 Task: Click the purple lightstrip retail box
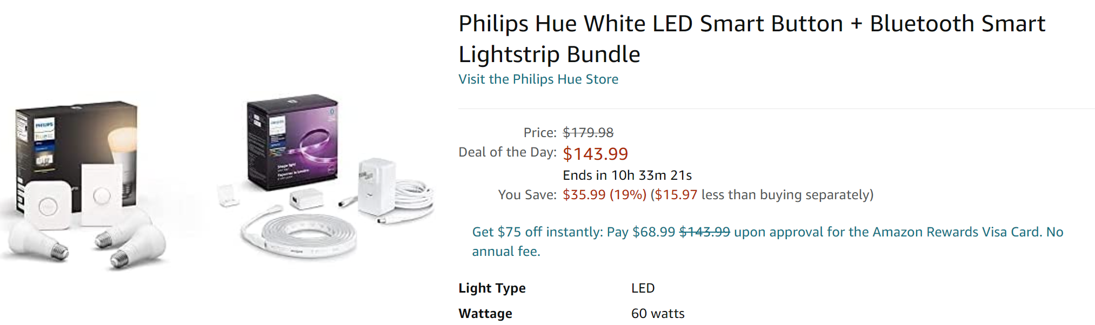click(x=292, y=142)
